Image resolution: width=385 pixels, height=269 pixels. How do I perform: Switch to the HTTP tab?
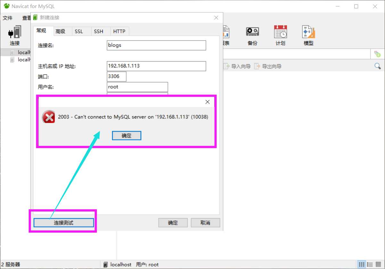pyautogui.click(x=119, y=31)
